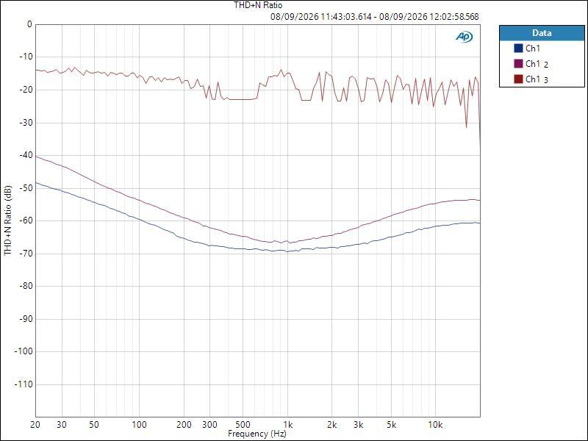The height and width of the screenshot is (441, 588).
Task: Select the Ch1 legend entry label
Action: click(x=532, y=49)
